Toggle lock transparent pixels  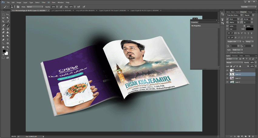[x=231, y=66]
